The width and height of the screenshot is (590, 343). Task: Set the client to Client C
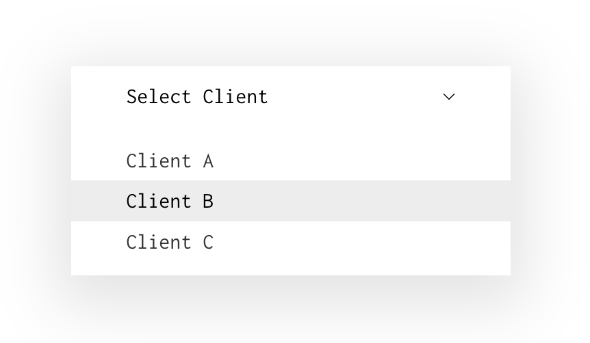coord(170,243)
